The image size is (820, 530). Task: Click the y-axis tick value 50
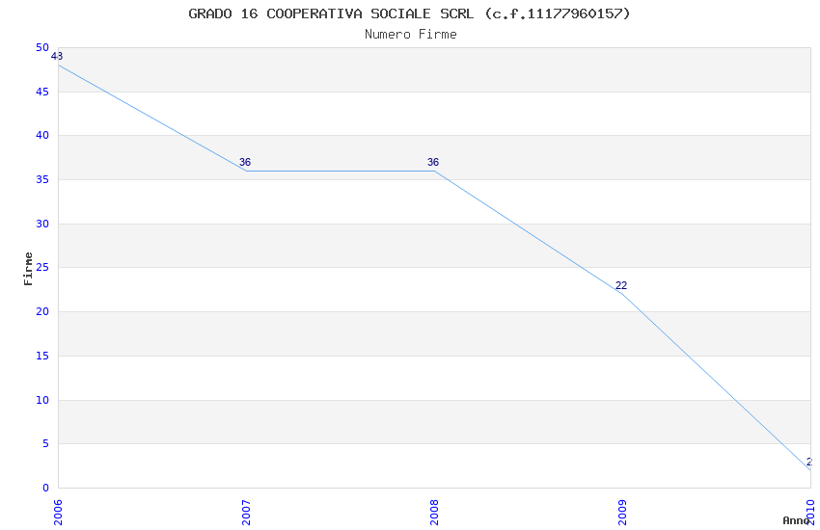tap(42, 47)
